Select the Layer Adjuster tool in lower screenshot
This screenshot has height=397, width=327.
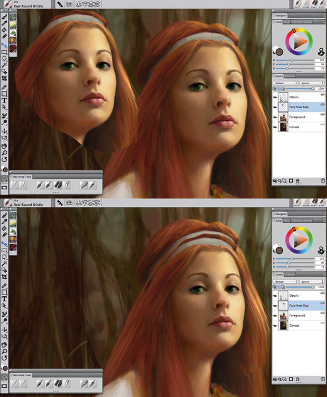(x=4, y=244)
